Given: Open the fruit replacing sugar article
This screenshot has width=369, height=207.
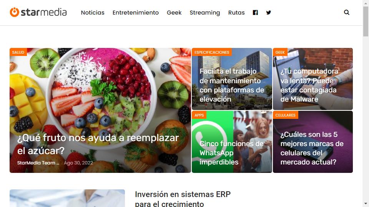Looking at the screenshot, I should point(98,144).
